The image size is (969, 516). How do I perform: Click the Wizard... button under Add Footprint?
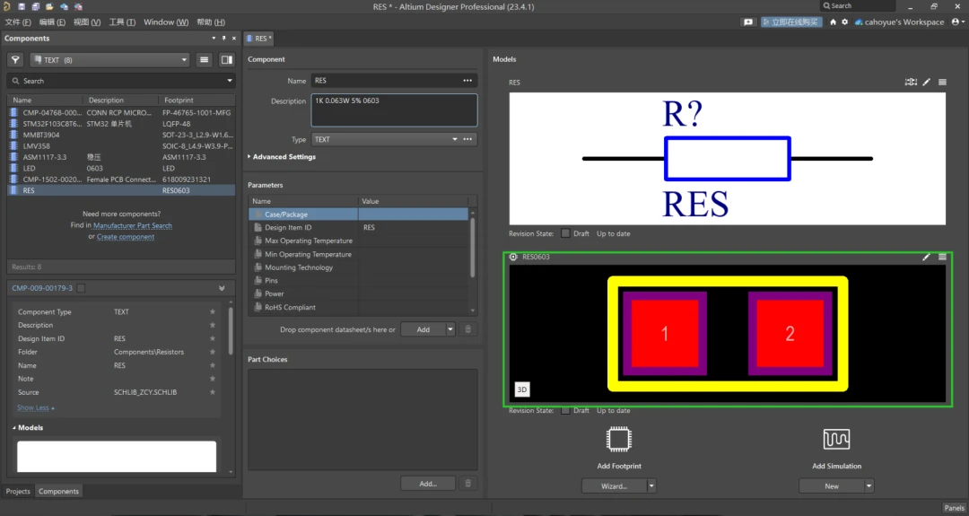coord(614,485)
